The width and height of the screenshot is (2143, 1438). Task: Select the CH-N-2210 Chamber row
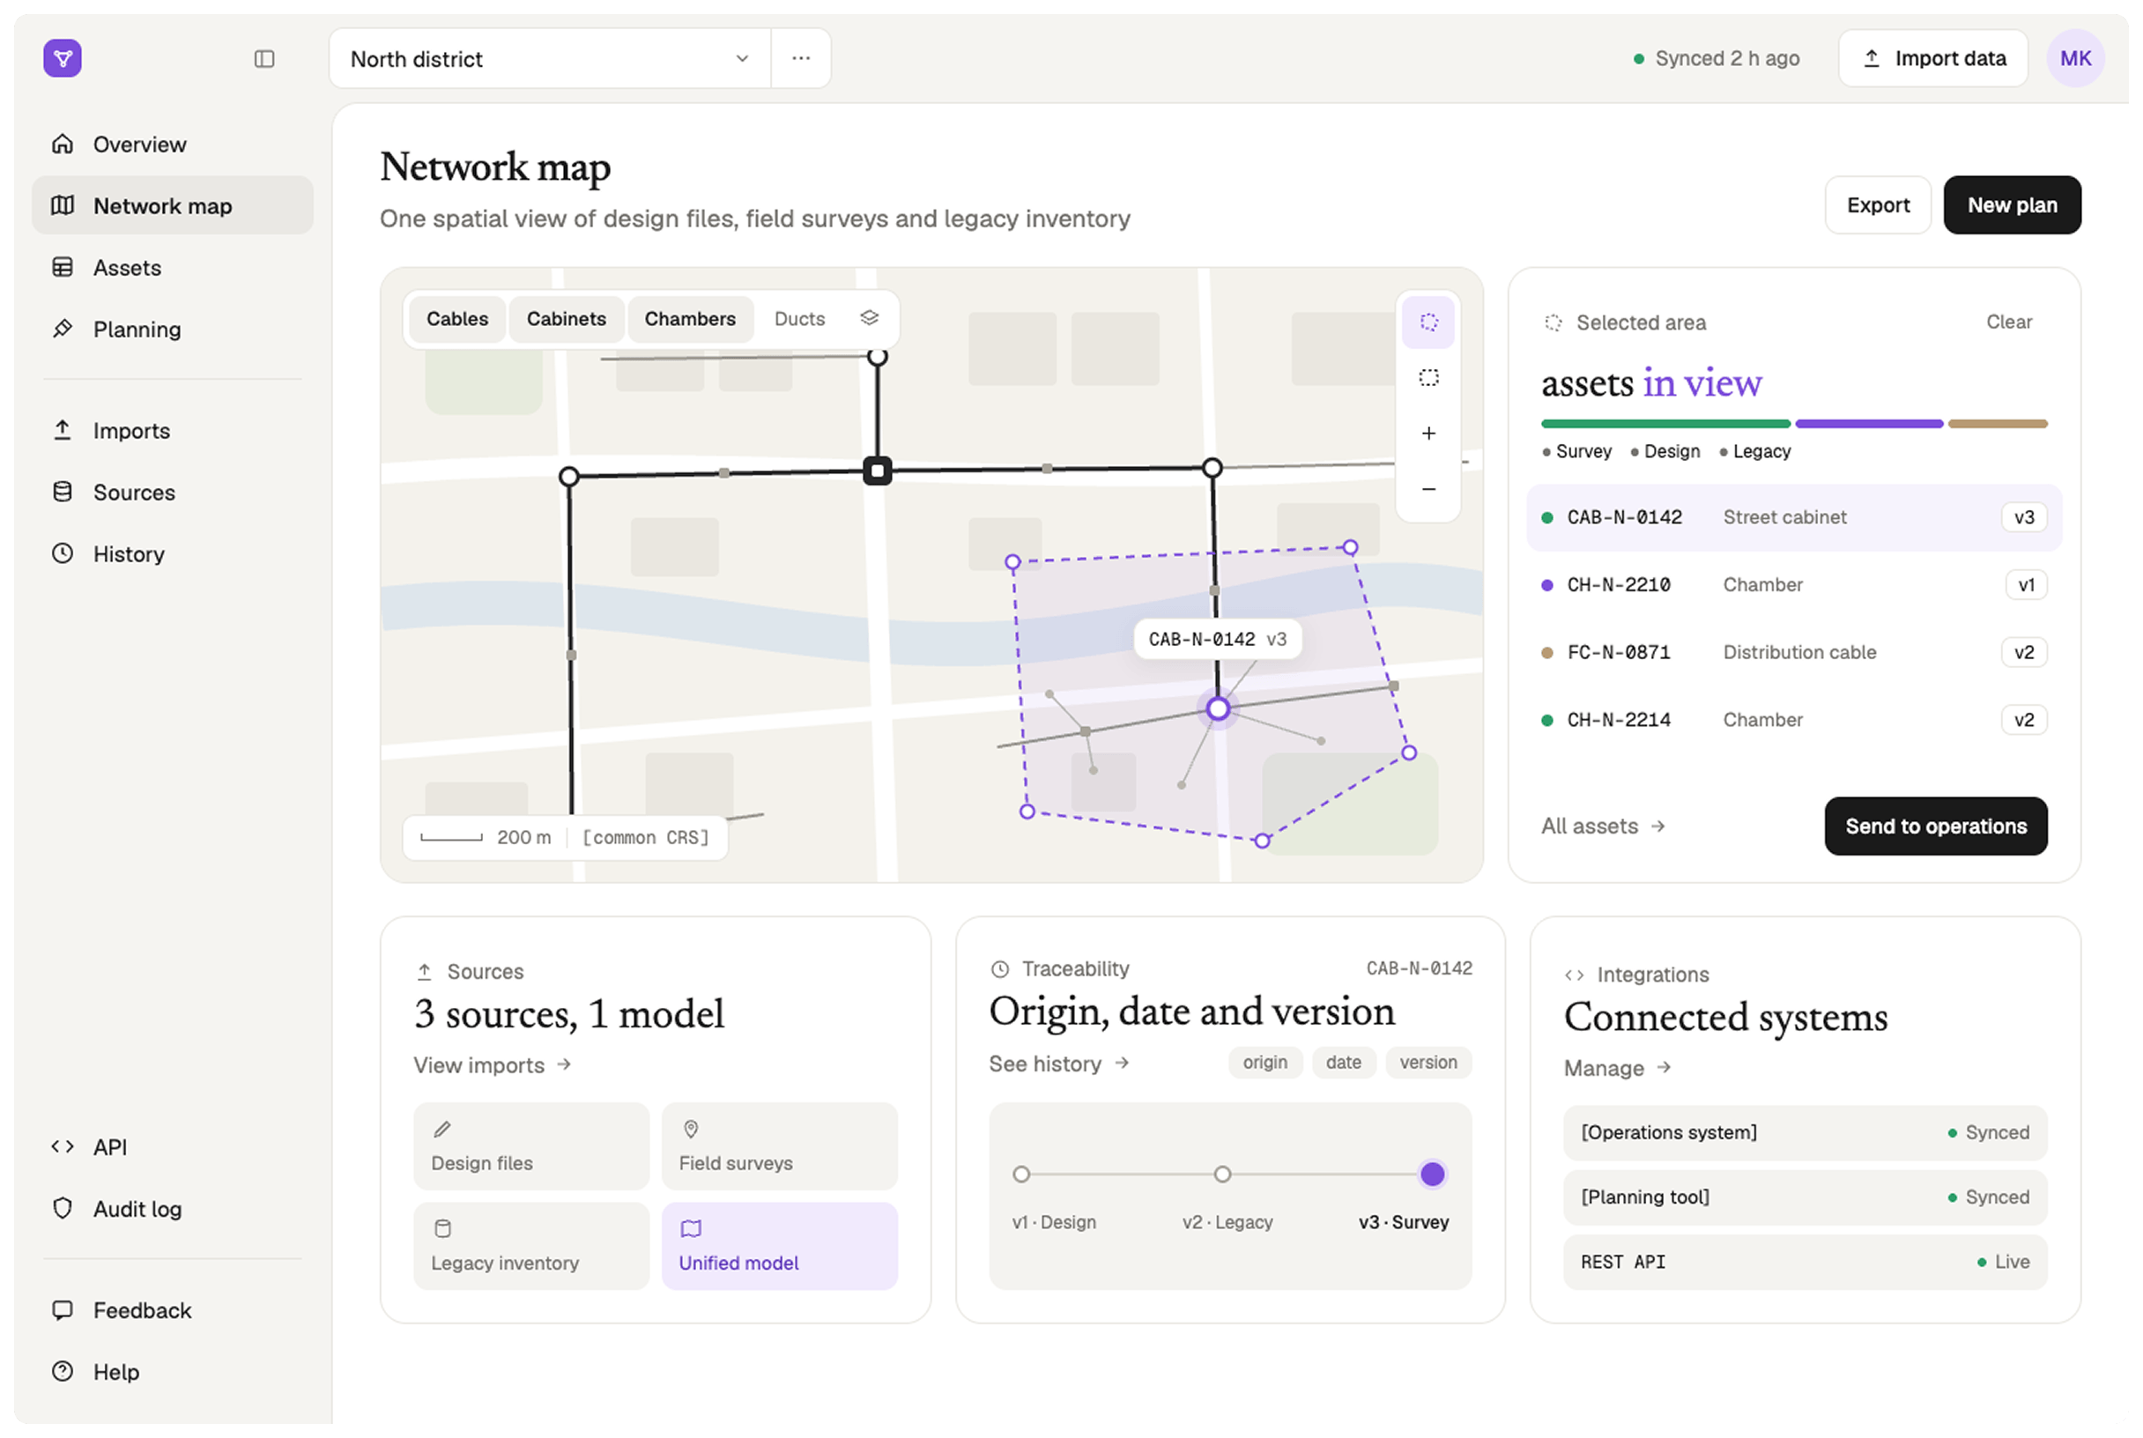click(1794, 585)
